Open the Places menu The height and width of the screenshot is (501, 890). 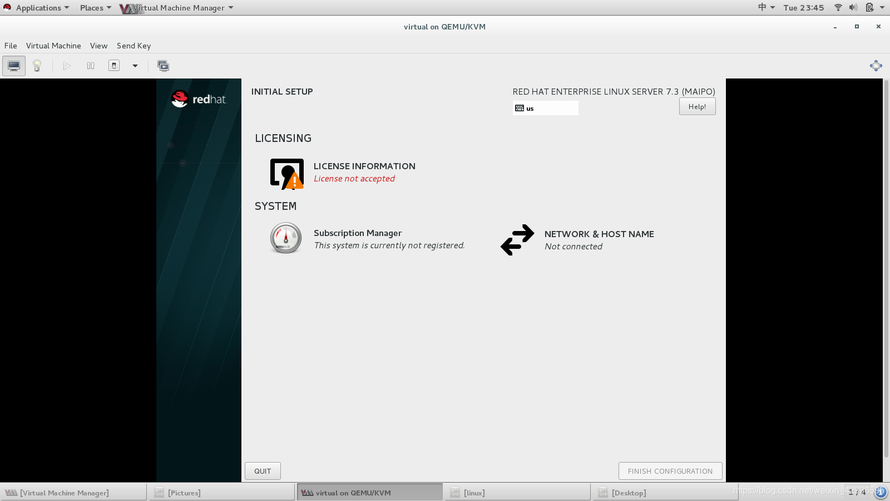tap(95, 8)
